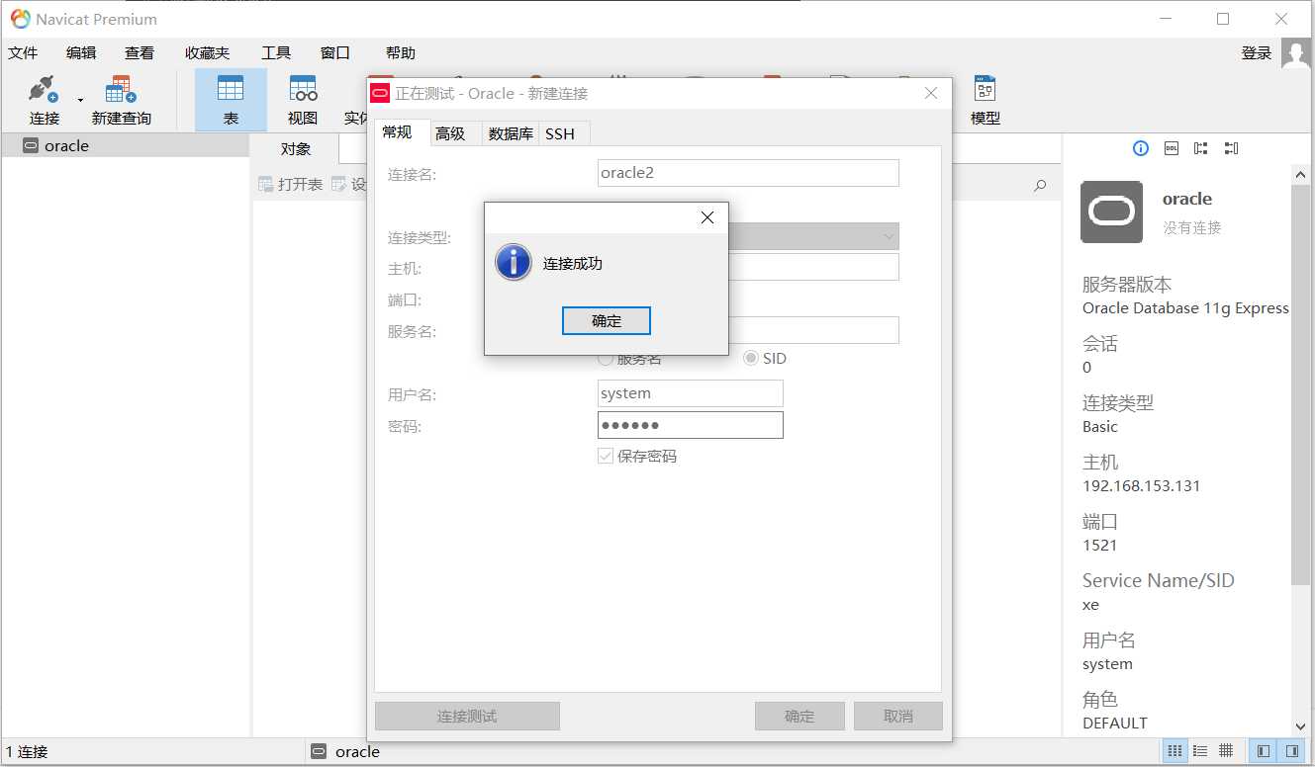Image resolution: width=1315 pixels, height=767 pixels.
Task: Select the 视图 (views) toolbar icon
Action: point(303,100)
